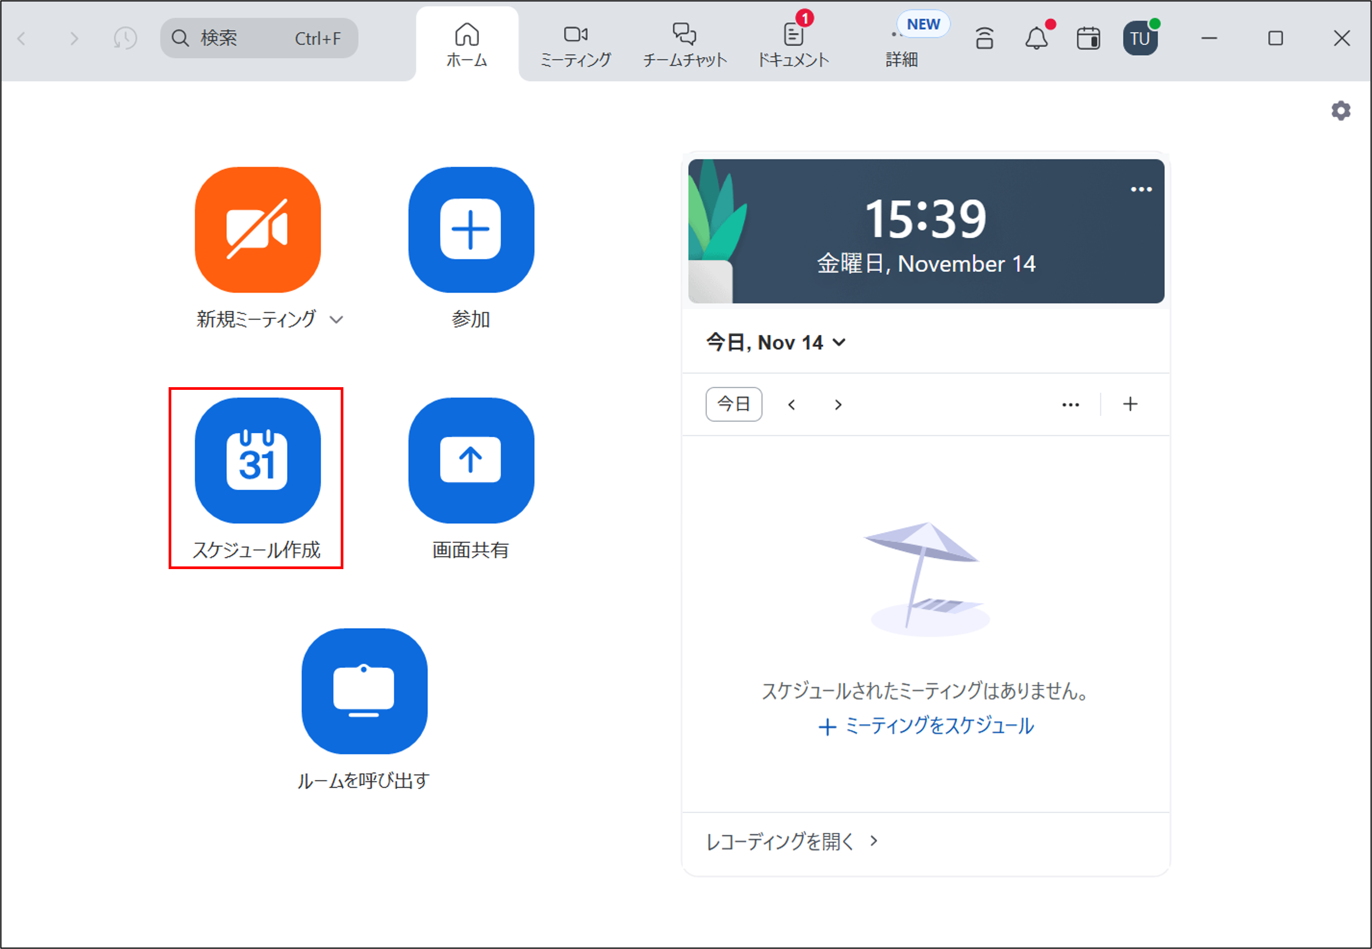Open the TU profile avatar
The height and width of the screenshot is (949, 1372).
[x=1140, y=38]
